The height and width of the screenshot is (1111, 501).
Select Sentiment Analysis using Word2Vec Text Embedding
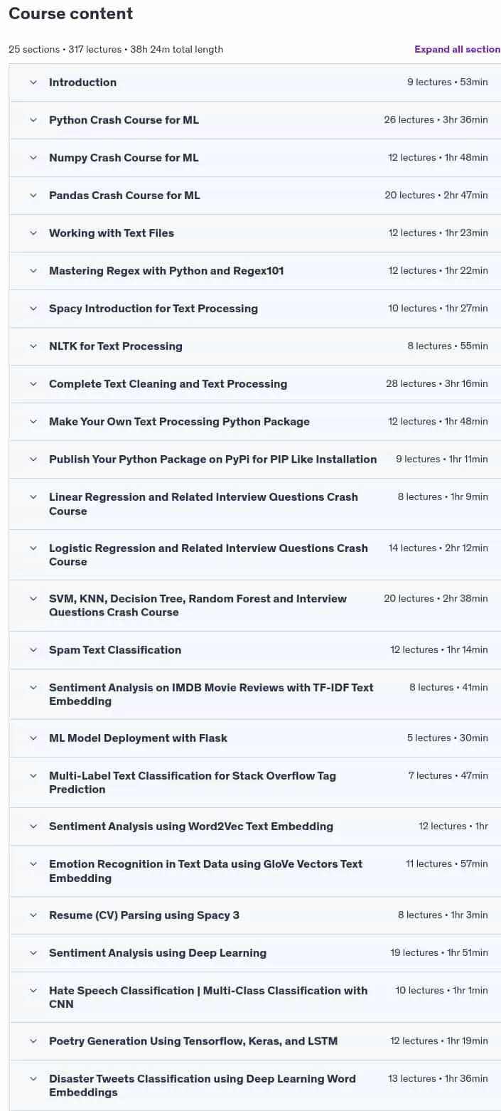click(x=255, y=826)
